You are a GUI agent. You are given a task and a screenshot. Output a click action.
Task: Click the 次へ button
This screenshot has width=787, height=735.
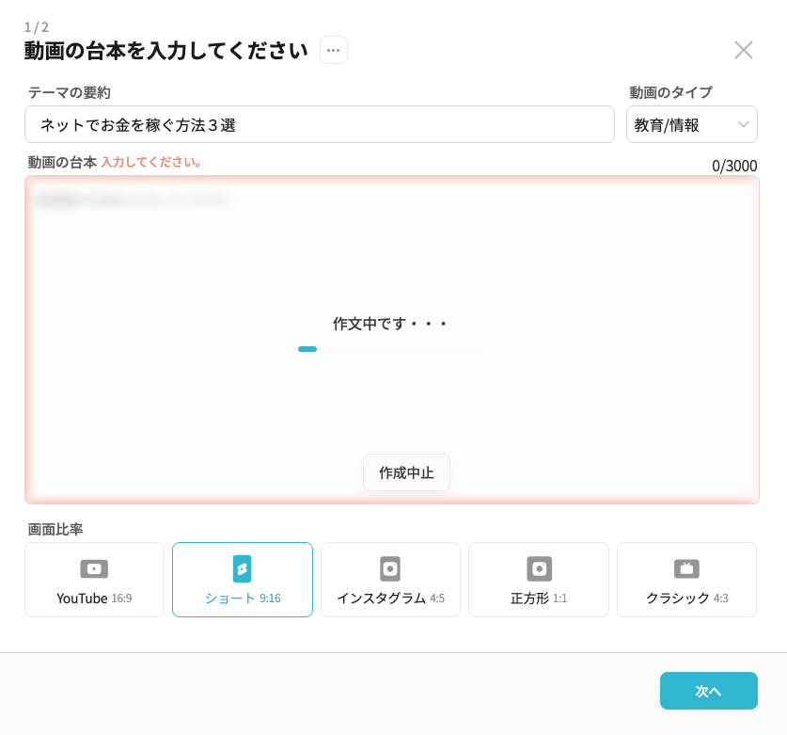coord(708,691)
